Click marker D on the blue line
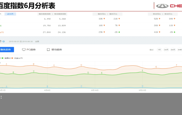Image resolution: width=182 pixels, height=115 pixels. coord(142,86)
